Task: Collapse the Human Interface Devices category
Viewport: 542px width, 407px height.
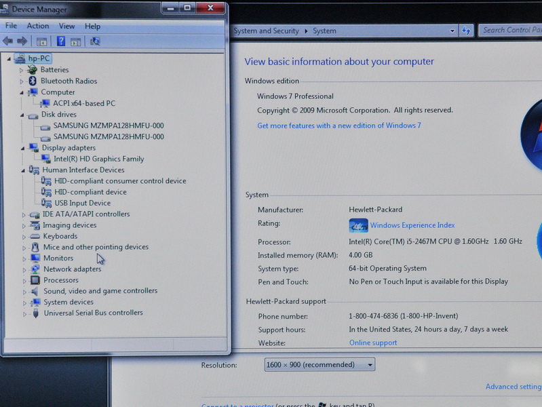Action: 23,170
